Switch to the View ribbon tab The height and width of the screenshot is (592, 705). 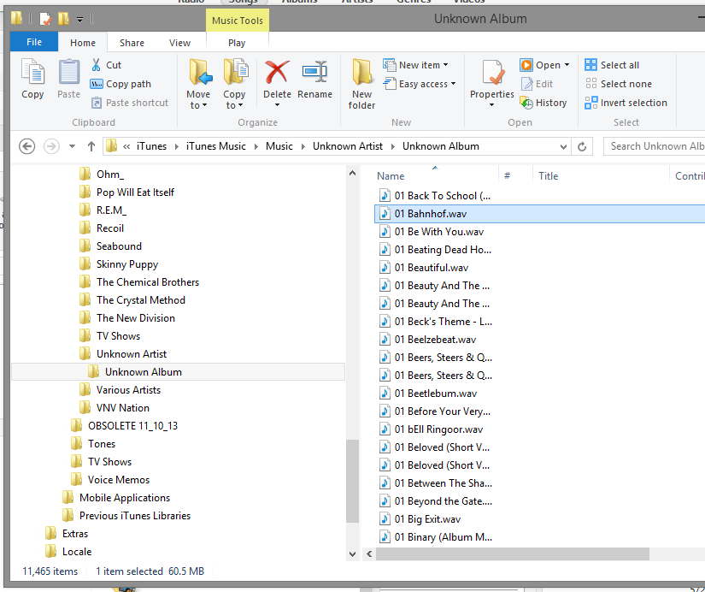[x=179, y=43]
